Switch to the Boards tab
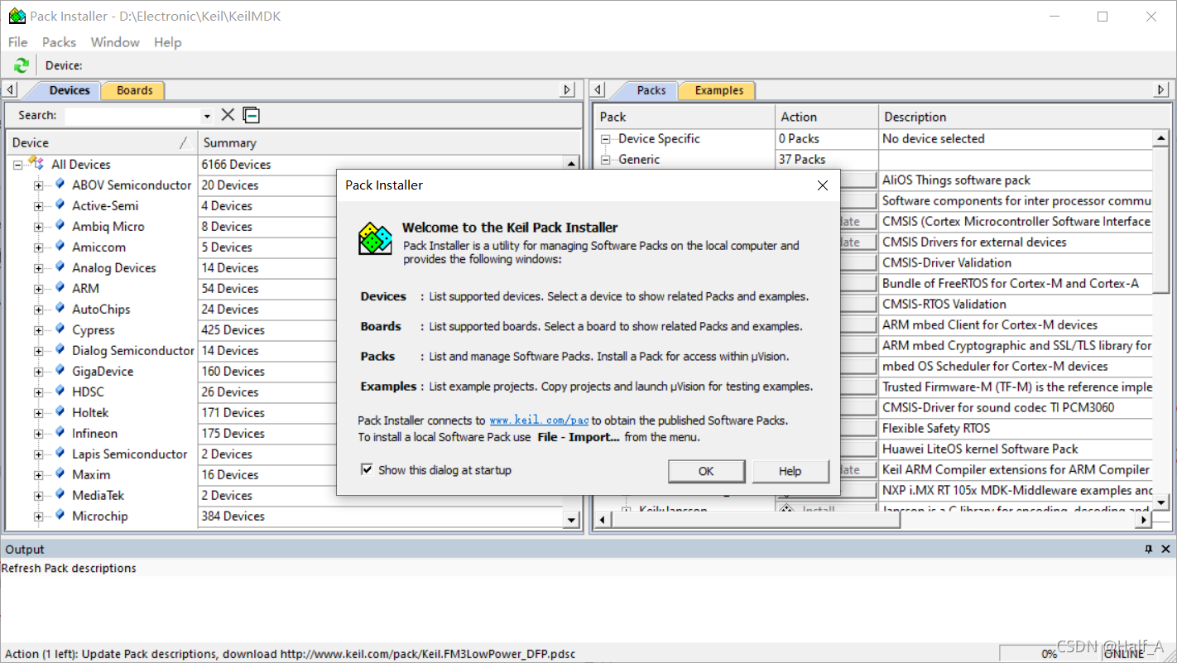This screenshot has width=1177, height=663. [134, 90]
